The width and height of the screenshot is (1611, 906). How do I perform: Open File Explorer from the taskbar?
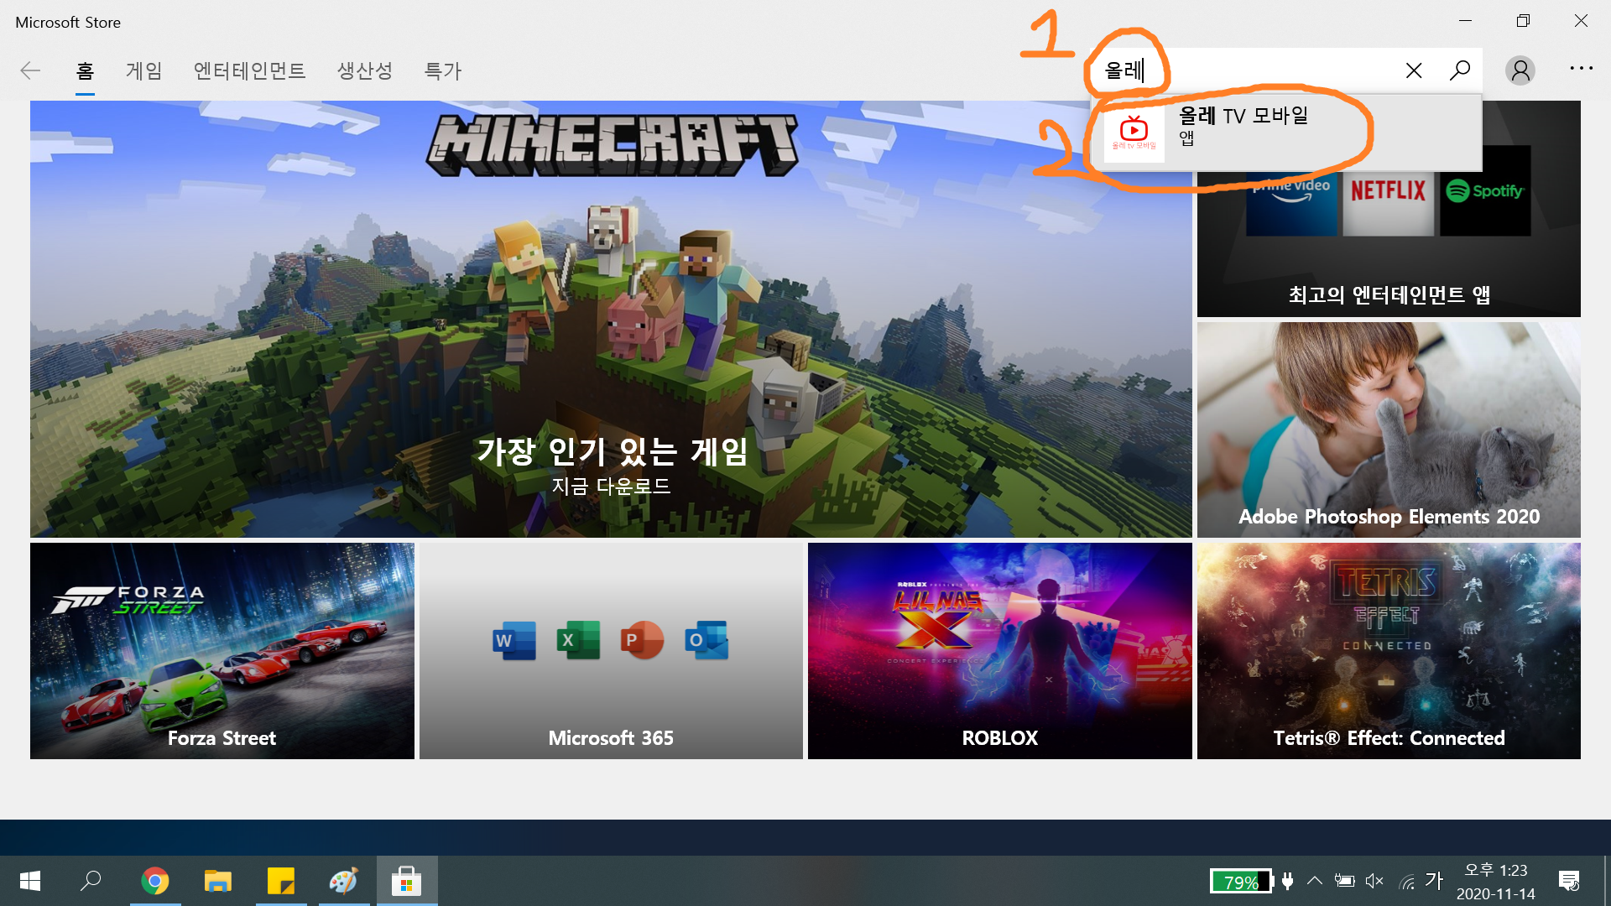click(x=218, y=881)
